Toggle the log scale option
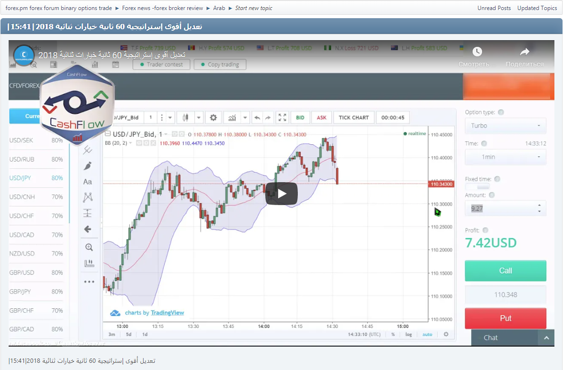The image size is (564, 370). [408, 334]
